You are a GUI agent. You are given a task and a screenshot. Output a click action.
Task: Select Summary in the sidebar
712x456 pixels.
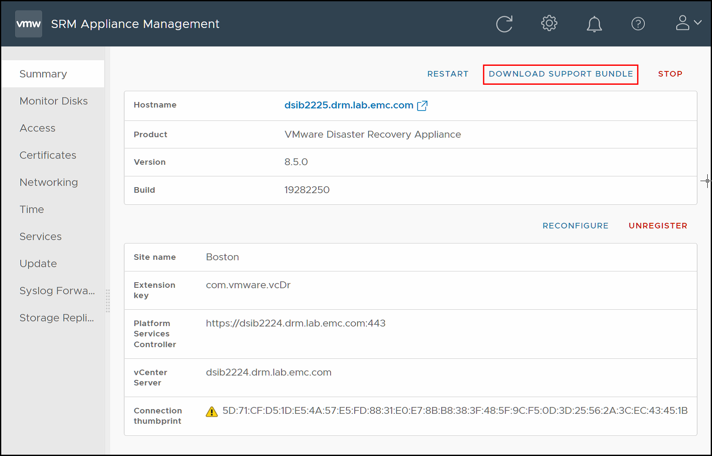pos(52,74)
